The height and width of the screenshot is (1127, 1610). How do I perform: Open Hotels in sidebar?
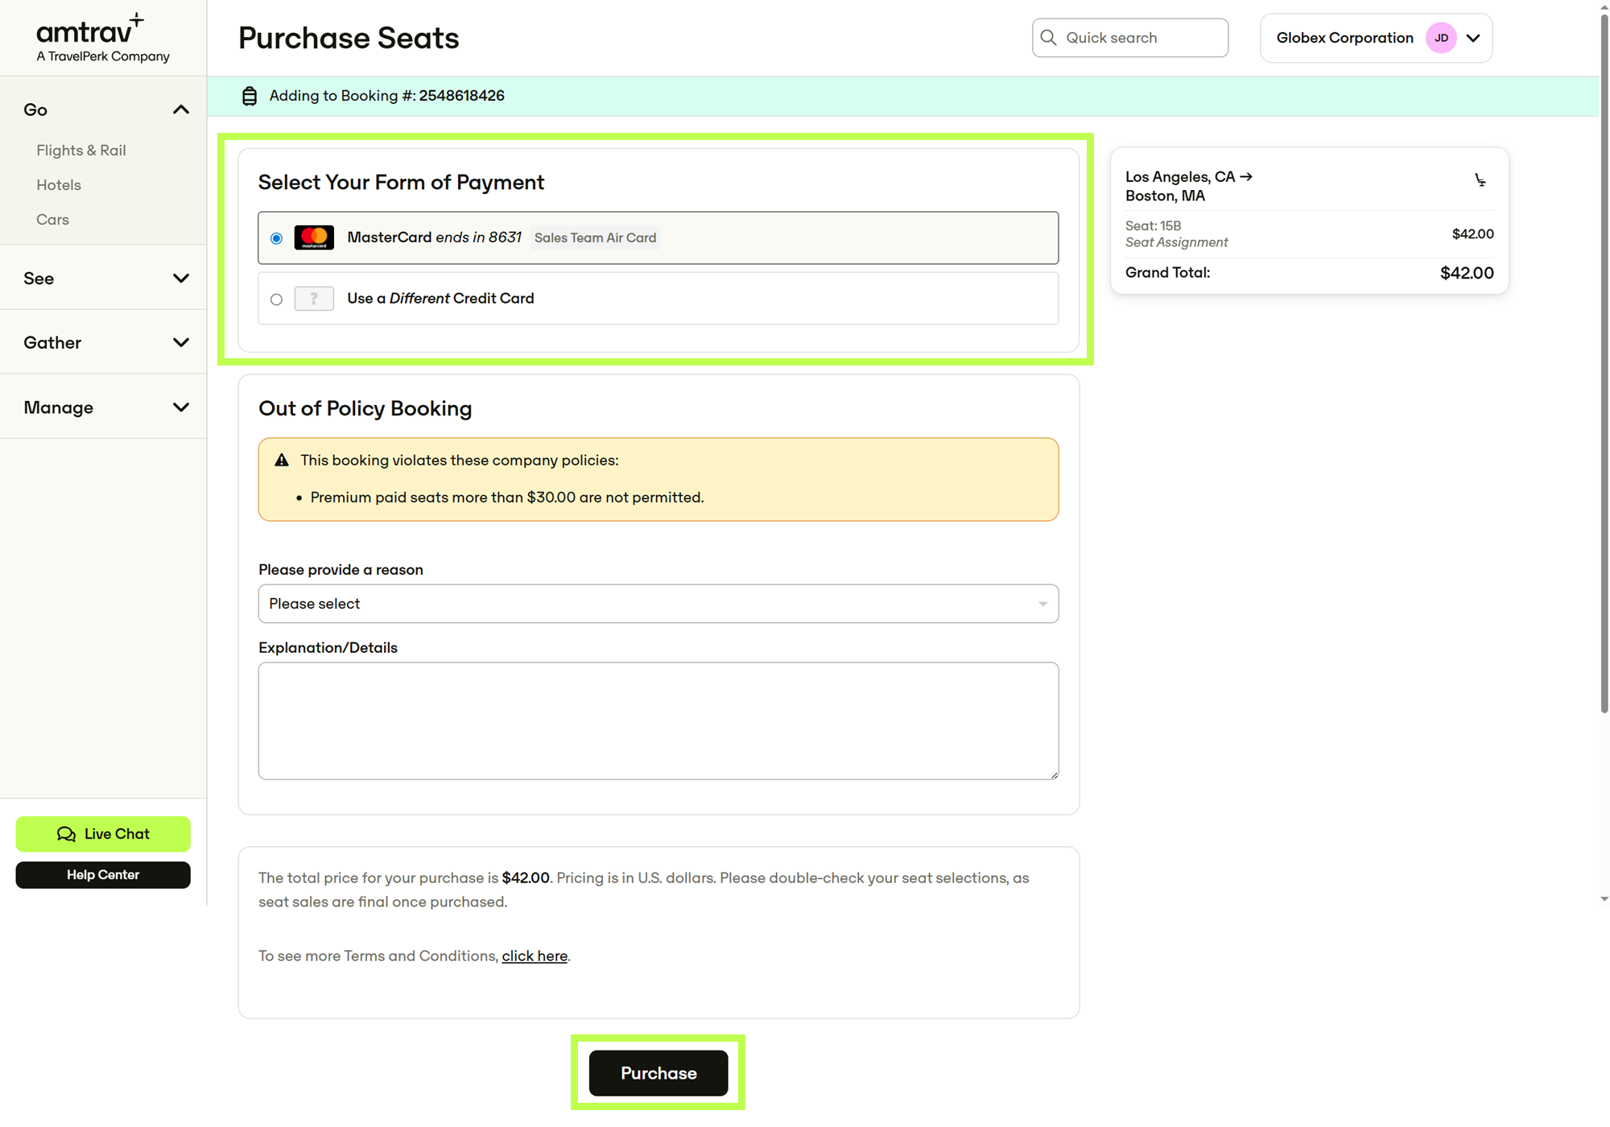pyautogui.click(x=59, y=185)
